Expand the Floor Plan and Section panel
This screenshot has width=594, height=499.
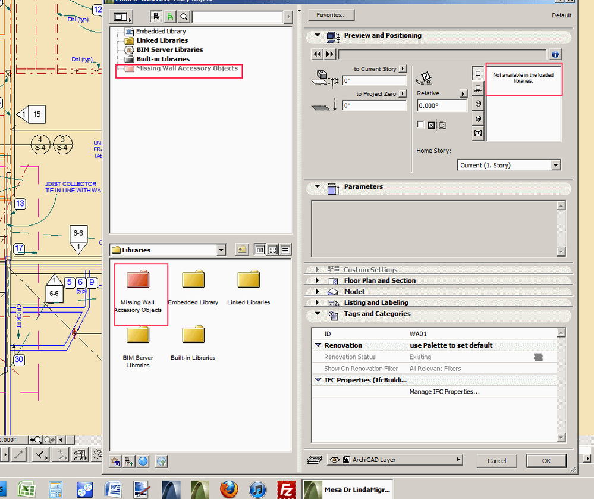318,280
